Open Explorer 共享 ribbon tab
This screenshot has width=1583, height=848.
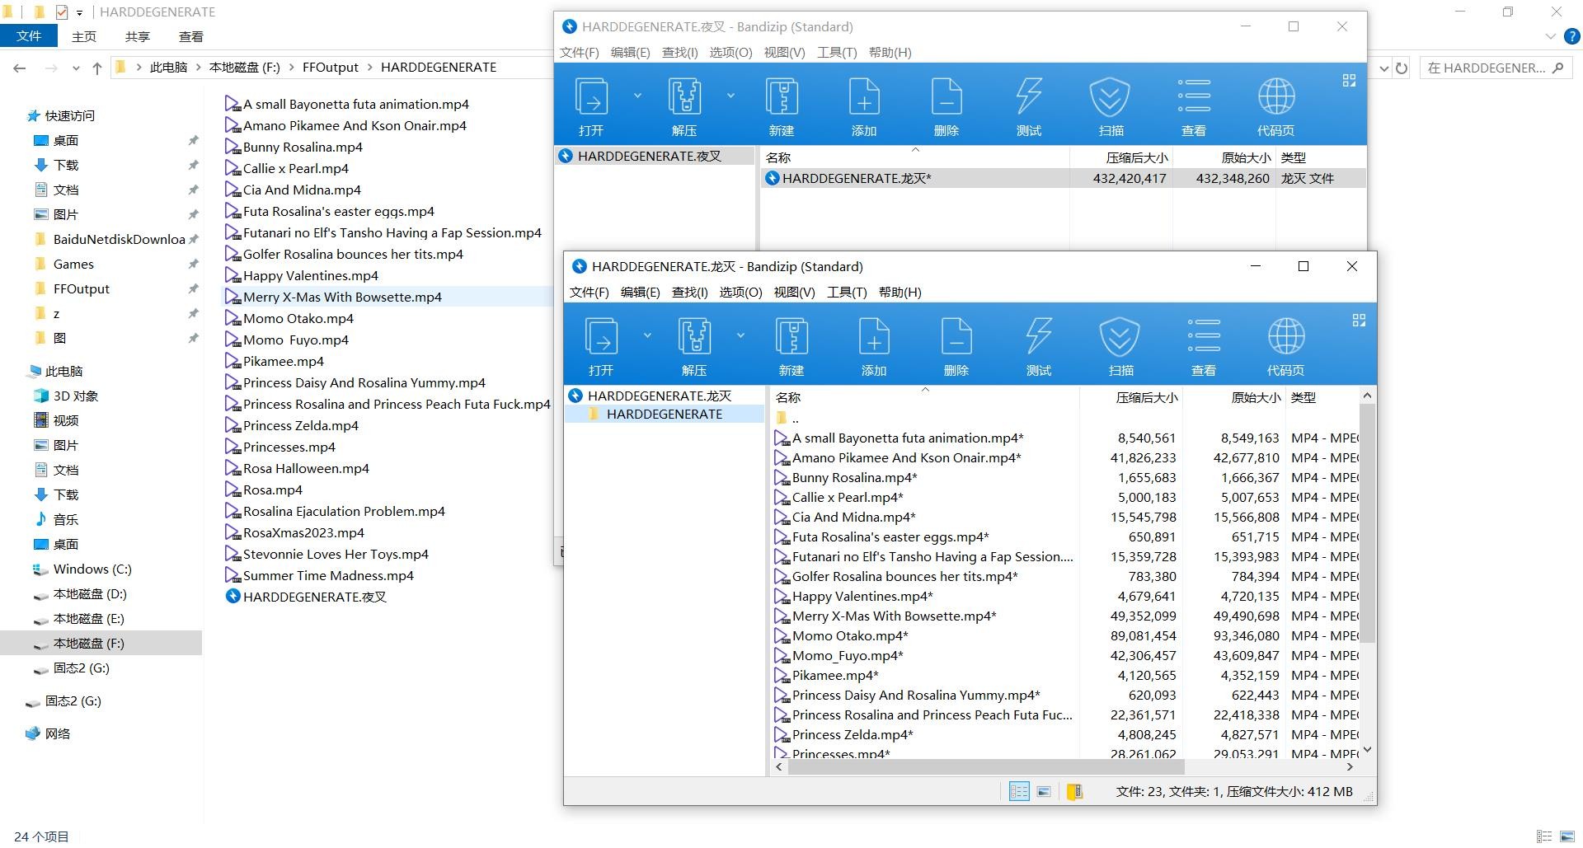(x=138, y=37)
